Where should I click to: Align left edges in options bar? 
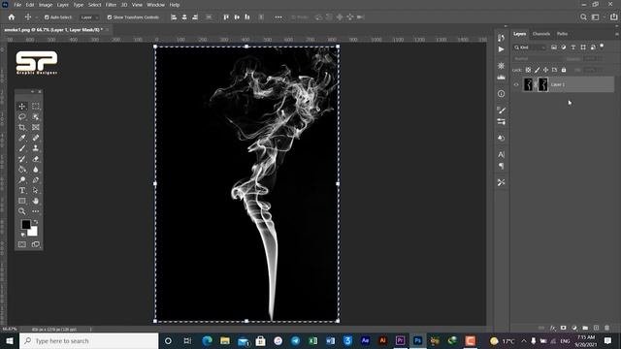[174, 17]
